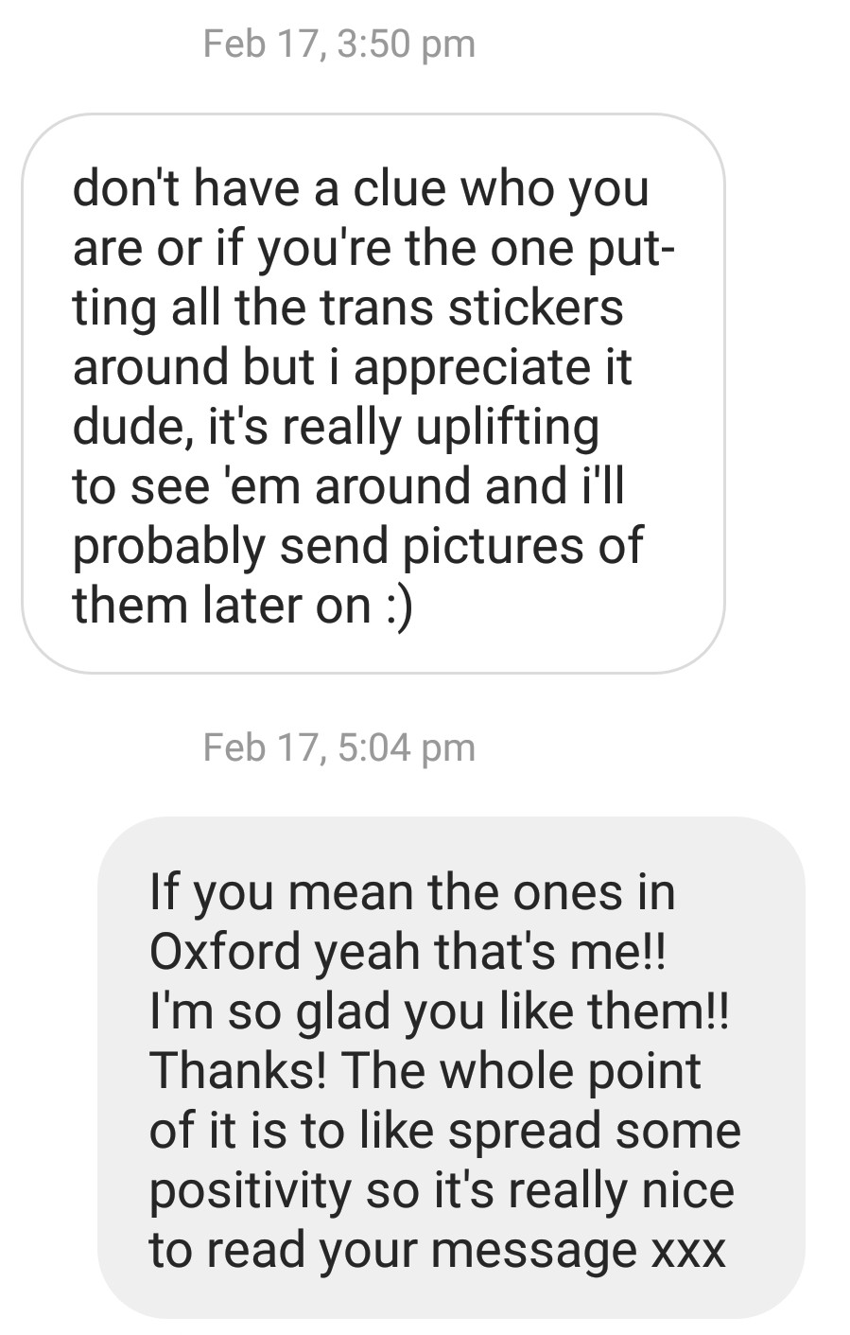Click the word "Oxford" in the reply
The height and width of the screenshot is (1335, 850).
[225, 950]
